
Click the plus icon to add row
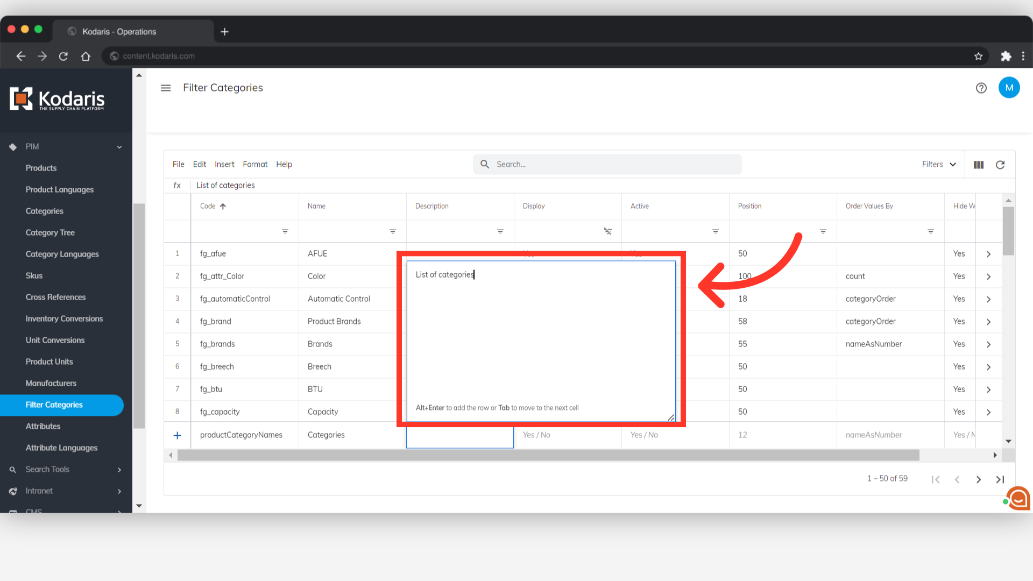coord(177,435)
